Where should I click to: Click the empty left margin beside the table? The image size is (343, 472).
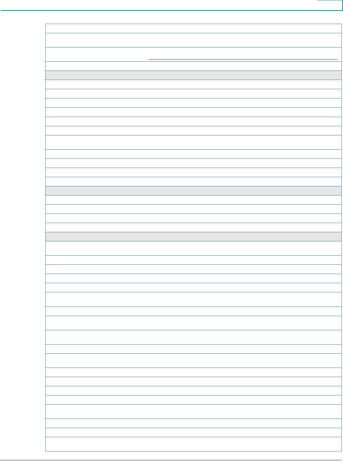(x=22, y=237)
